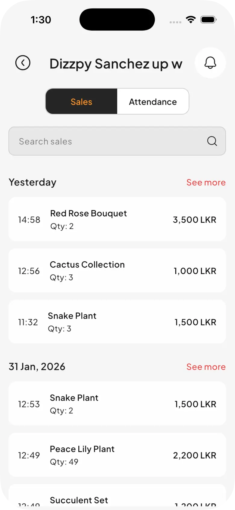Switch to the Sales tab

click(81, 102)
